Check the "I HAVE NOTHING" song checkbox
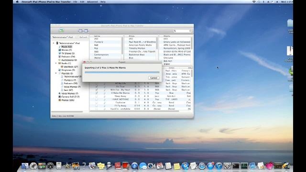The width and height of the screenshot is (306, 172). pos(97,99)
